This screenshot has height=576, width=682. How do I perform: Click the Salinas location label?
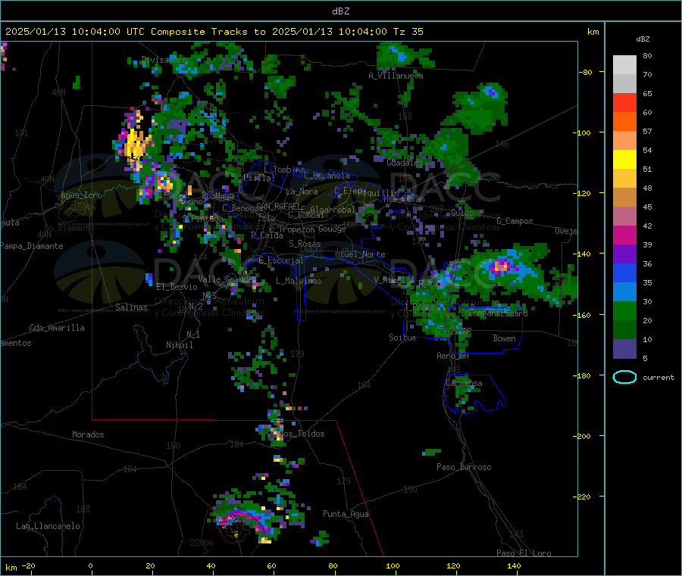pyautogui.click(x=131, y=307)
